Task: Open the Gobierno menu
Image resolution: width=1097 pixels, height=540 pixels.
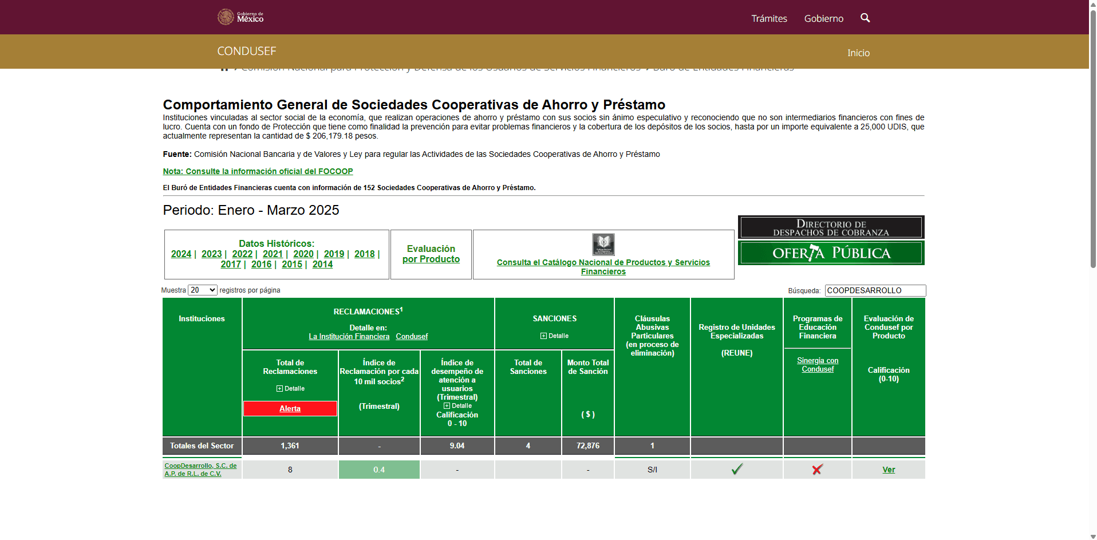Action: click(823, 18)
